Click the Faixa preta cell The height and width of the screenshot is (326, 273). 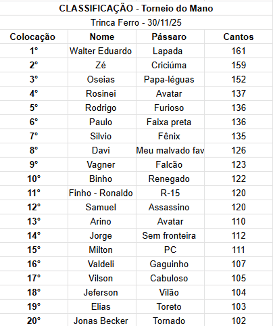(170, 122)
